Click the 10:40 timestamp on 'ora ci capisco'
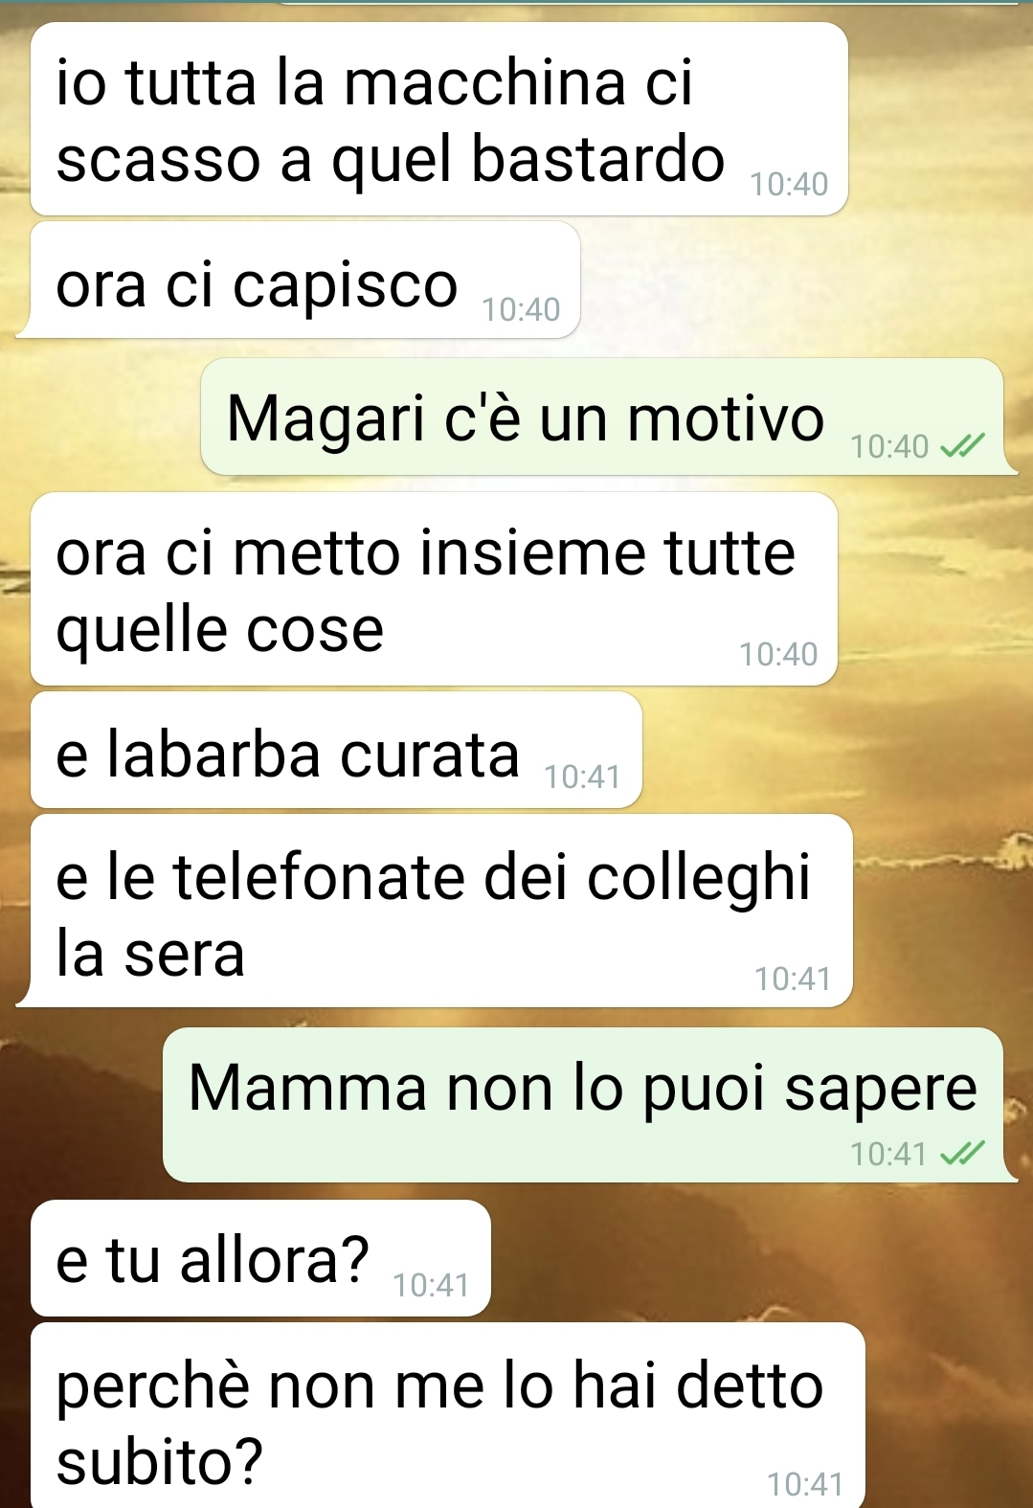Viewport: 1033px width, 1508px height. (521, 309)
